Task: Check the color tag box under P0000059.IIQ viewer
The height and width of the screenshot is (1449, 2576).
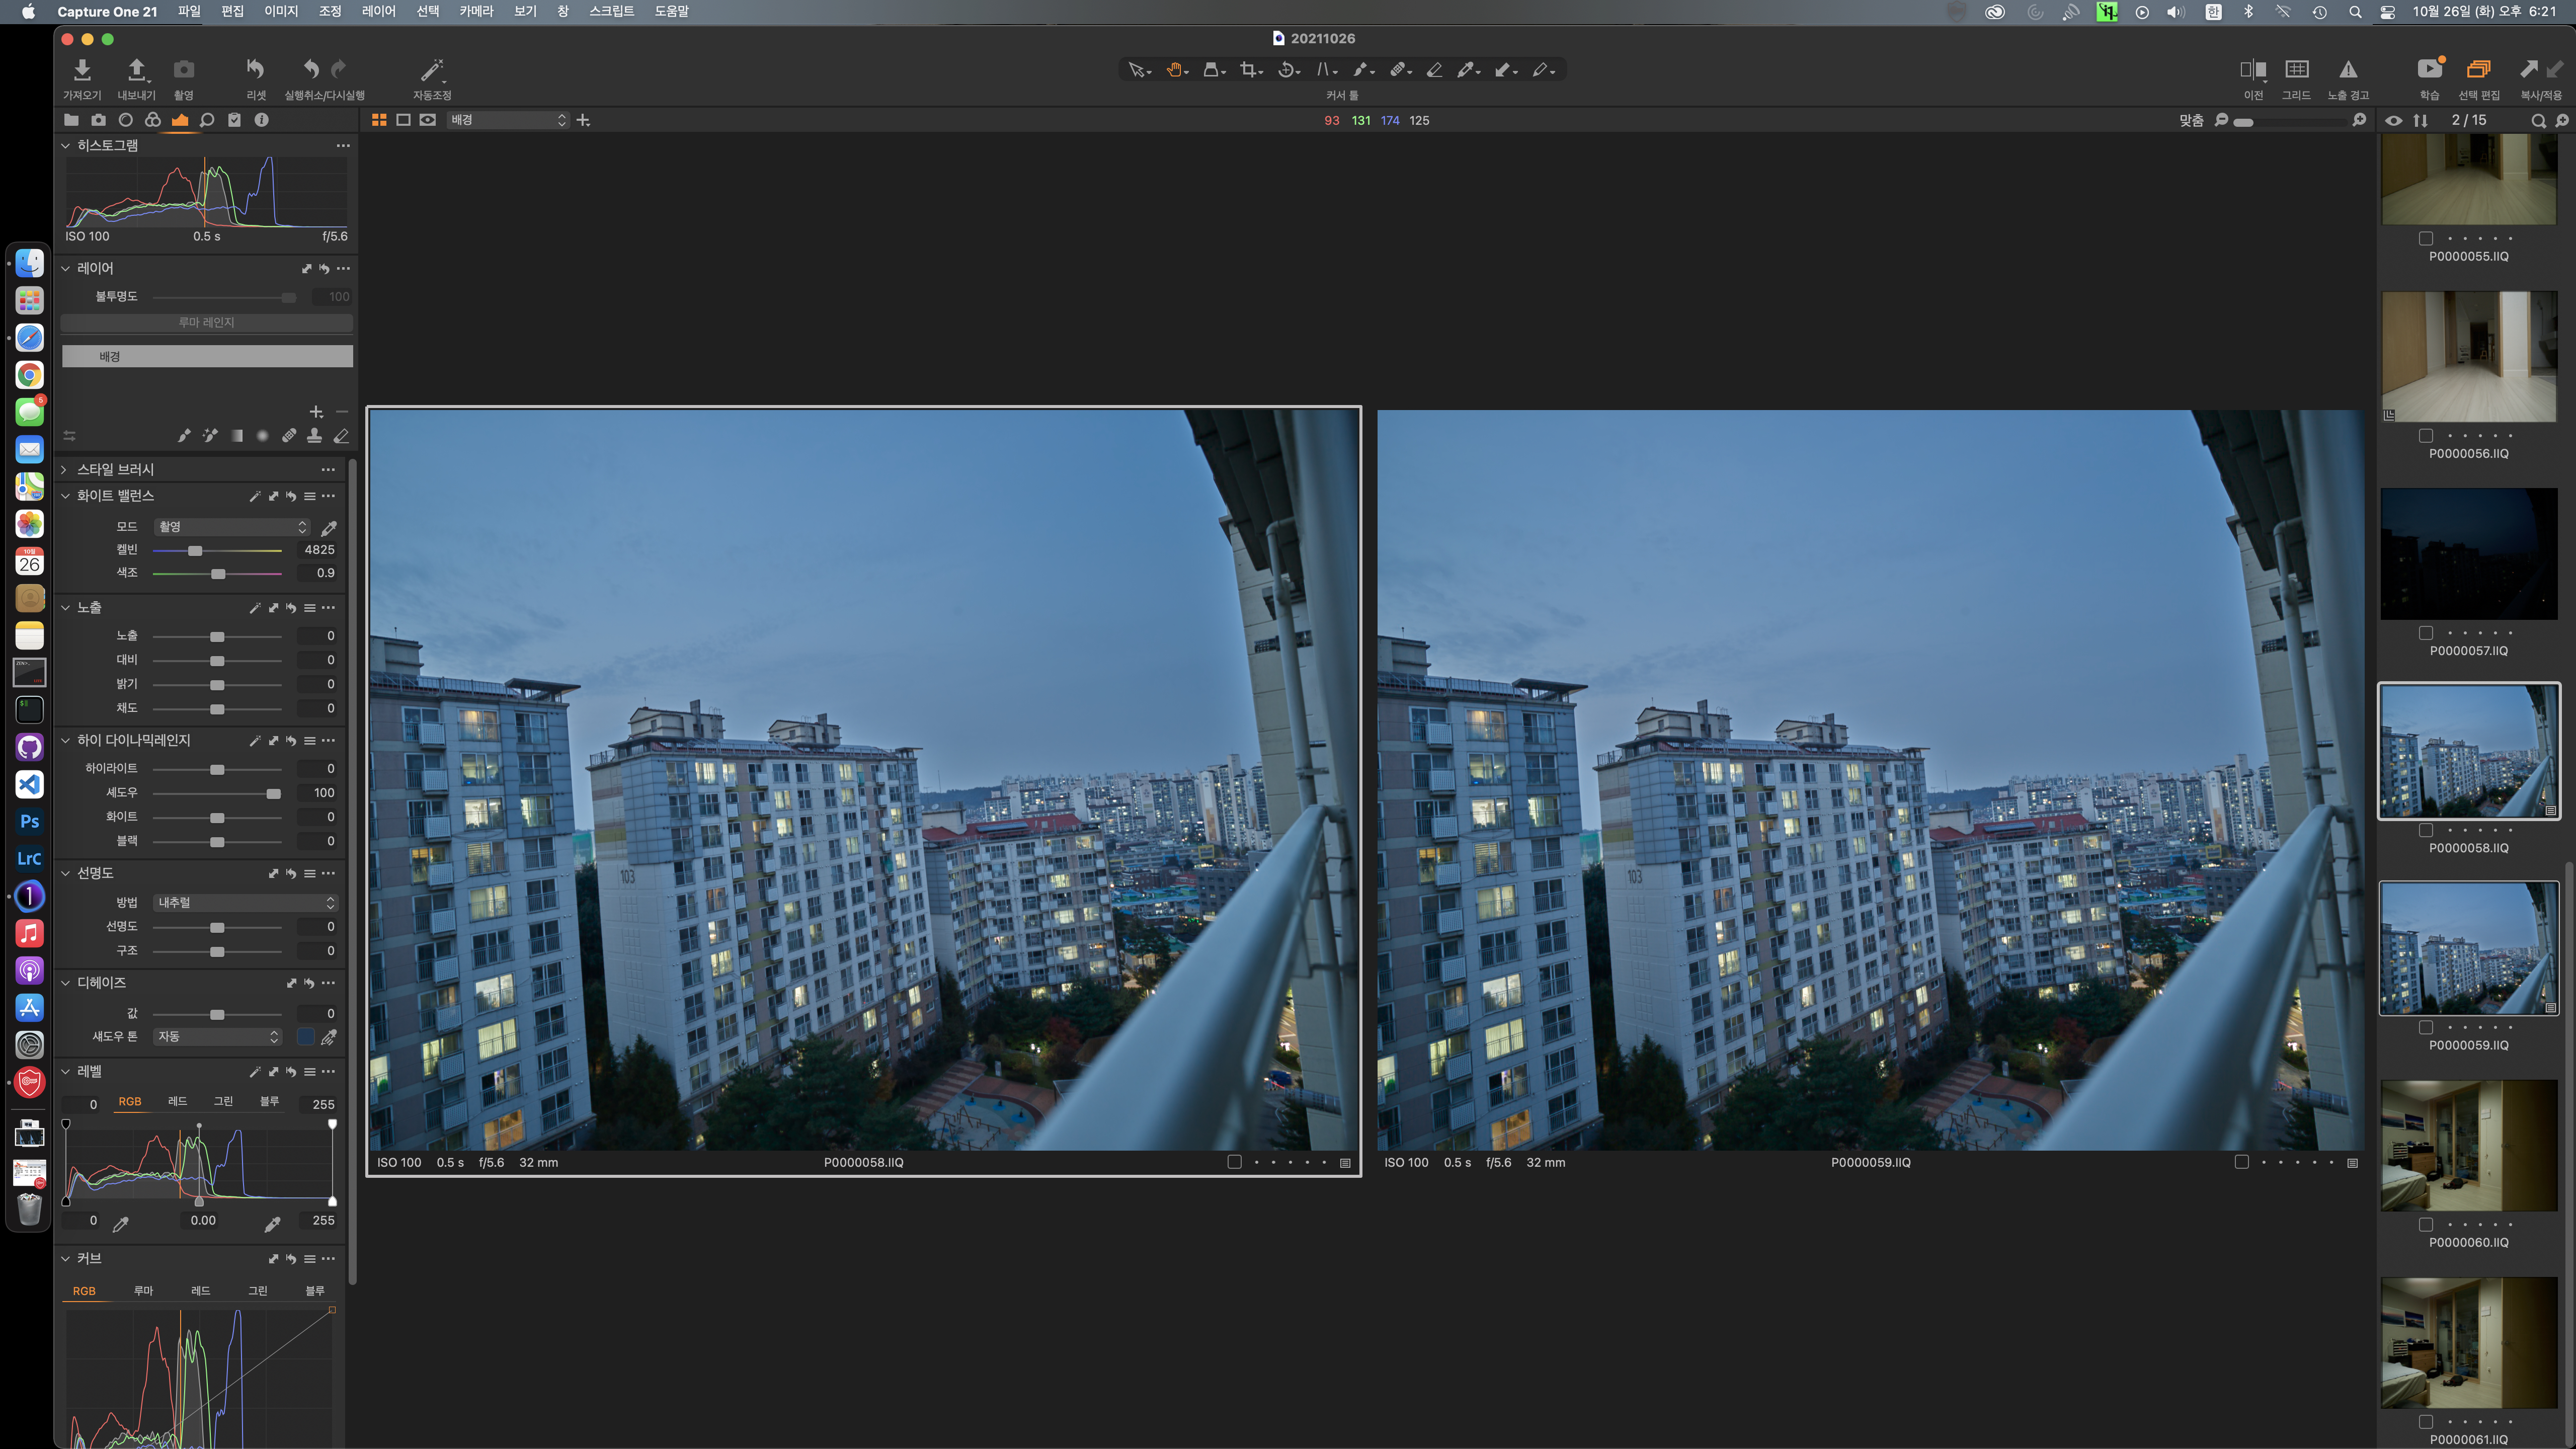Action: tap(2241, 1162)
